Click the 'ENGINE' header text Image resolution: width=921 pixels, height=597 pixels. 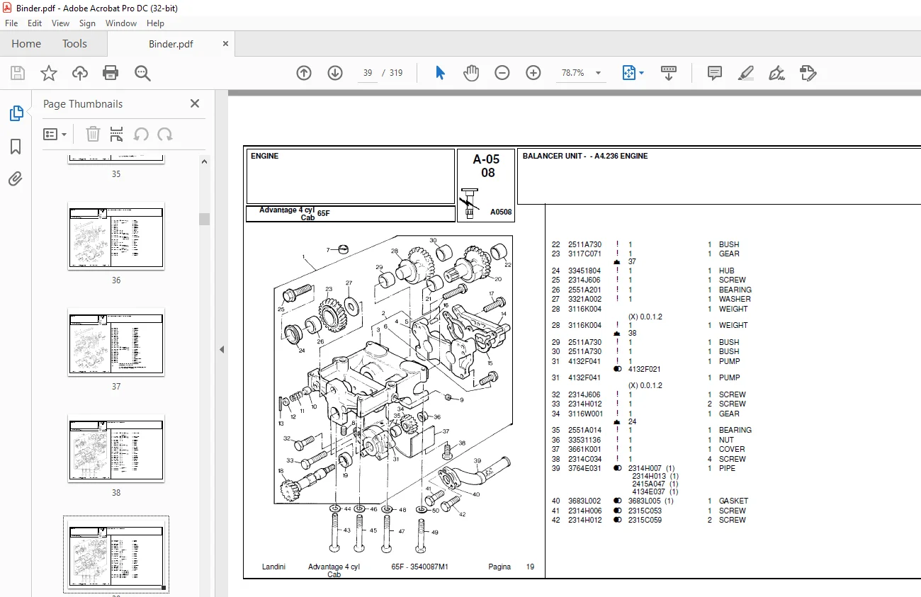point(264,156)
